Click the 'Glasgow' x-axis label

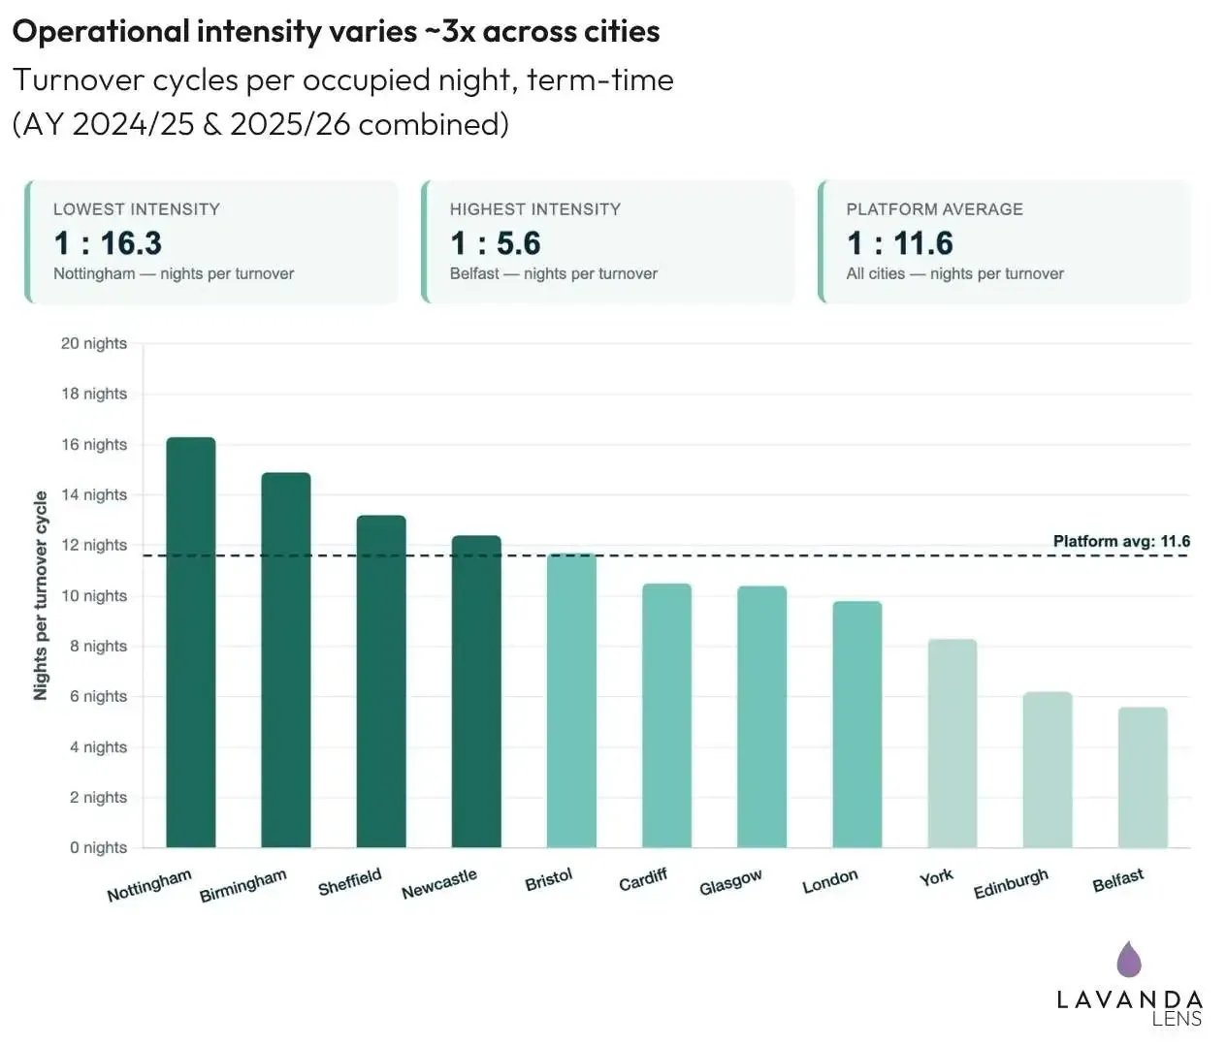pos(730,882)
